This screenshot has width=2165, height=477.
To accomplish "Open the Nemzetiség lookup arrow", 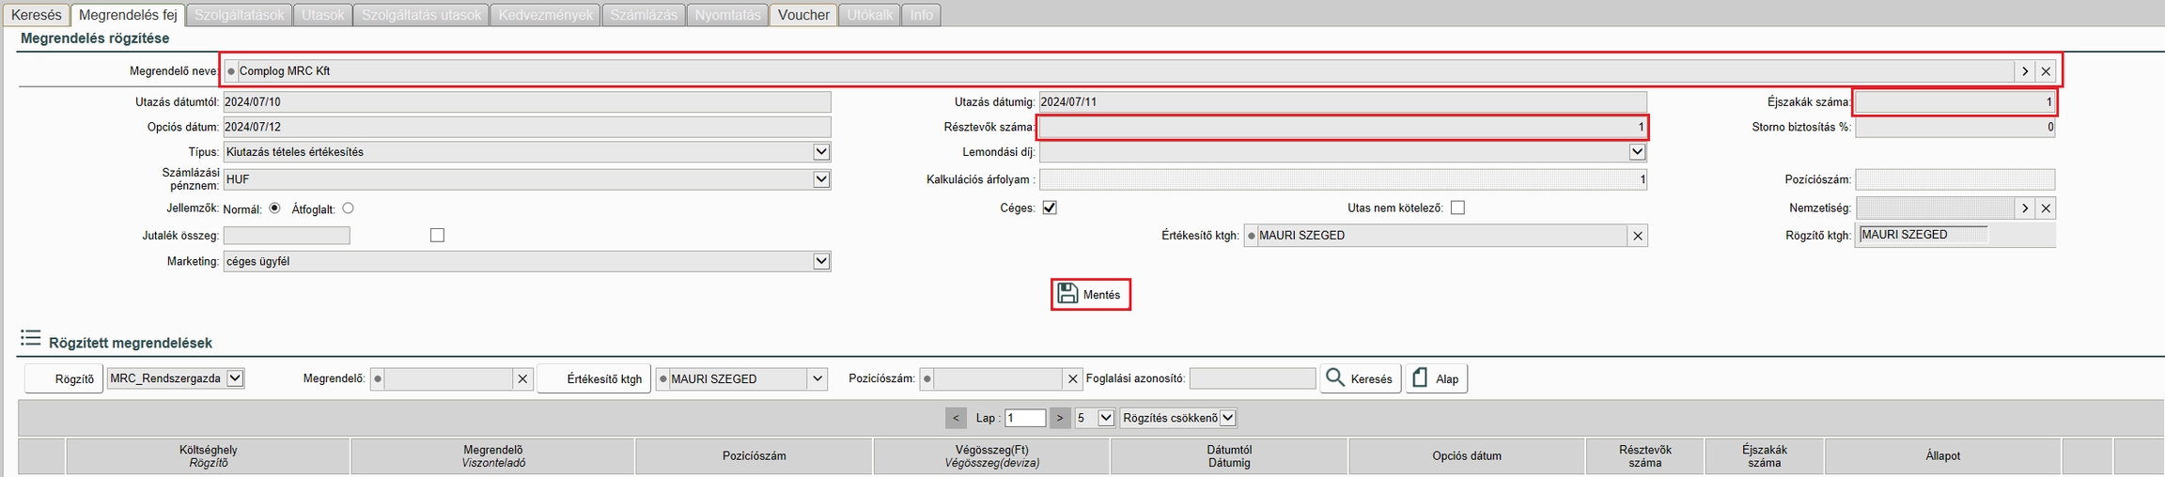I will pos(2025,208).
